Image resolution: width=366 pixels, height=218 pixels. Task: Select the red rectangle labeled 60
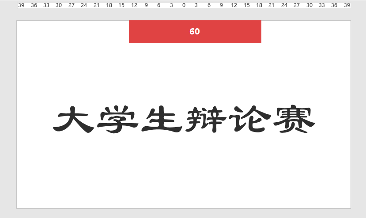[x=195, y=32]
